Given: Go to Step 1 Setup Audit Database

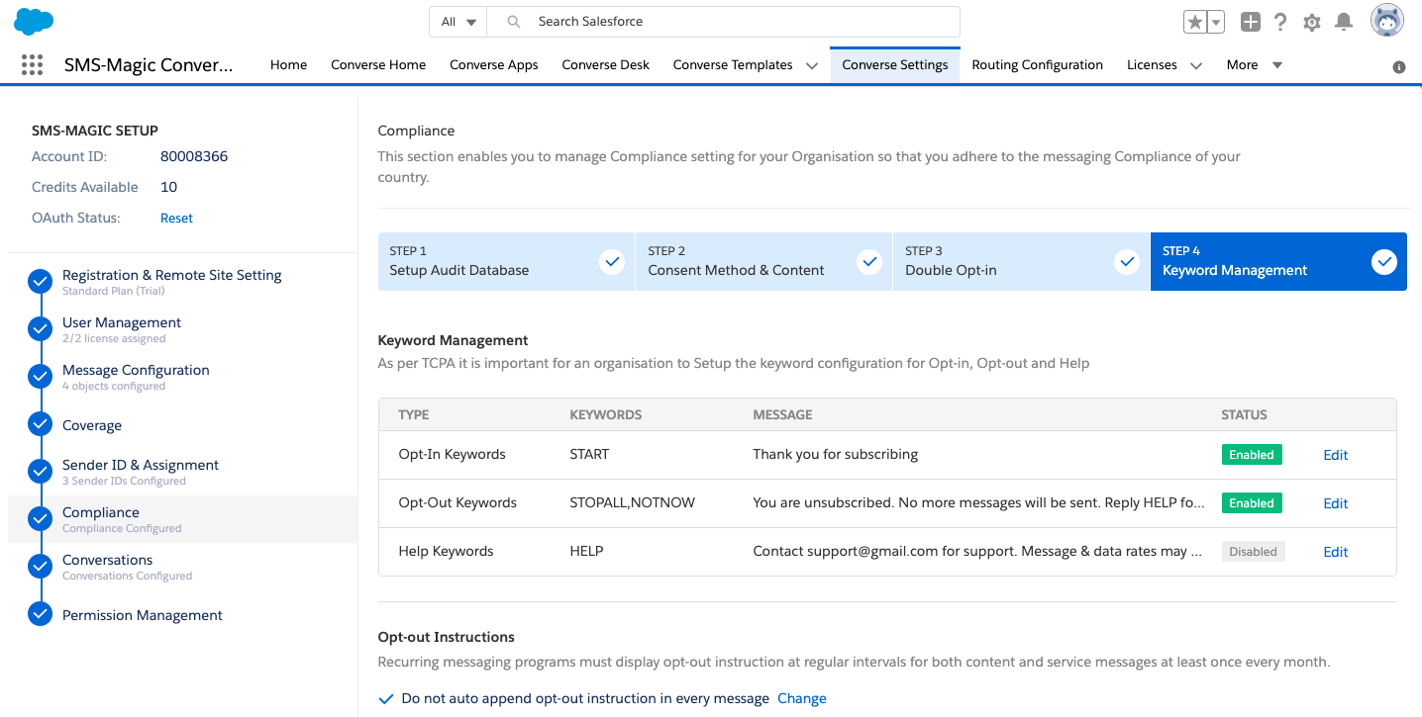Looking at the screenshot, I should click(506, 261).
